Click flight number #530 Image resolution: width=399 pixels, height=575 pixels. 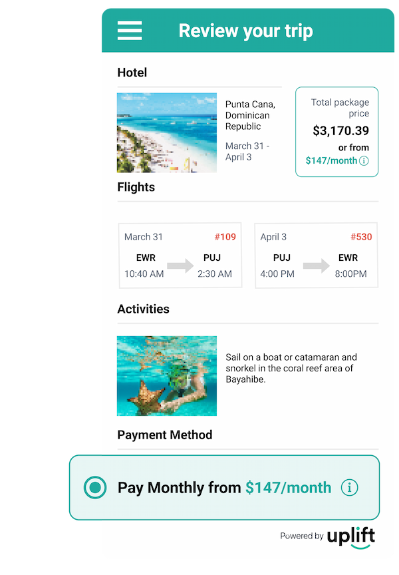tap(361, 237)
